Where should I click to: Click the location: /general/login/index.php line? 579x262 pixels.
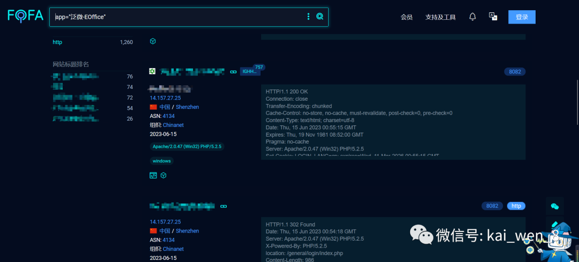point(305,253)
